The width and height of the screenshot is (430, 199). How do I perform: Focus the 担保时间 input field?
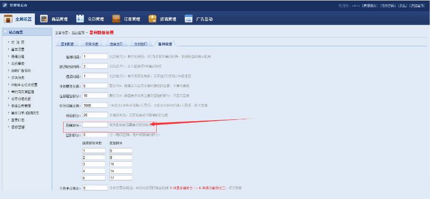[x=95, y=56]
